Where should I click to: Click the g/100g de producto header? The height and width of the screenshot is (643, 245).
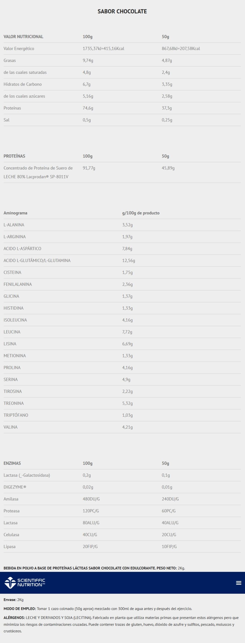(141, 213)
